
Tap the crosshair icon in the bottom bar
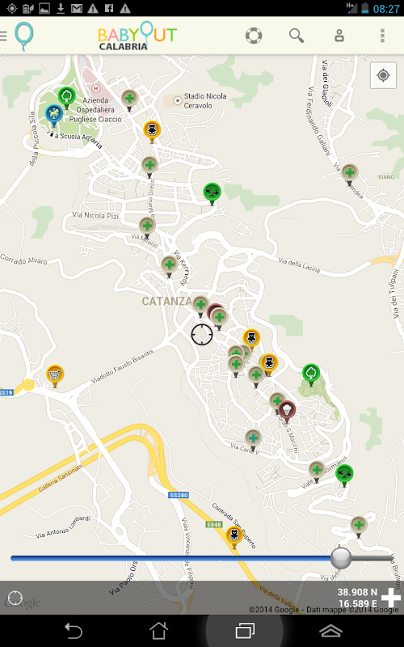click(15, 598)
